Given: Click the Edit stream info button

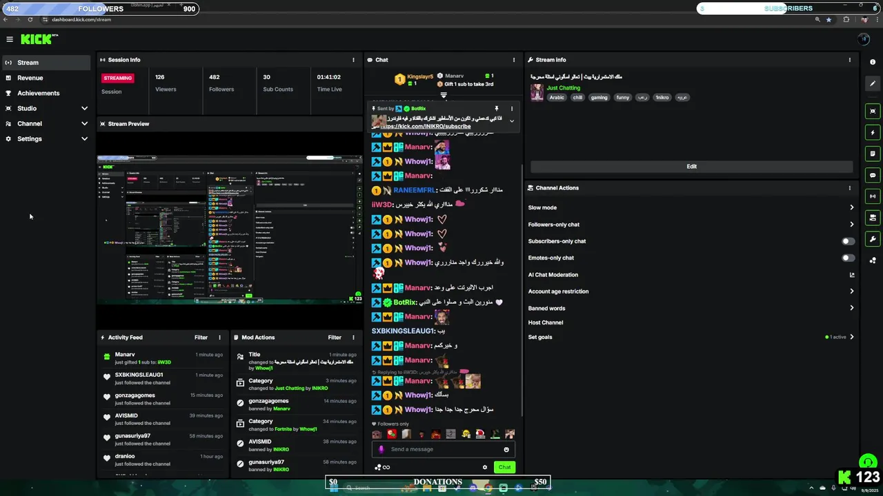Looking at the screenshot, I should click(x=691, y=166).
